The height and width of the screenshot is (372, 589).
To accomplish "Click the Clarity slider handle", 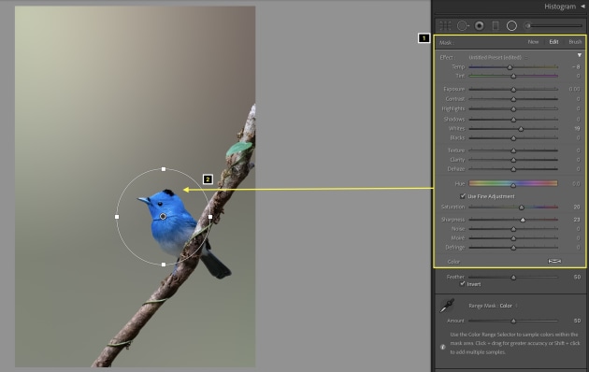I will point(513,160).
